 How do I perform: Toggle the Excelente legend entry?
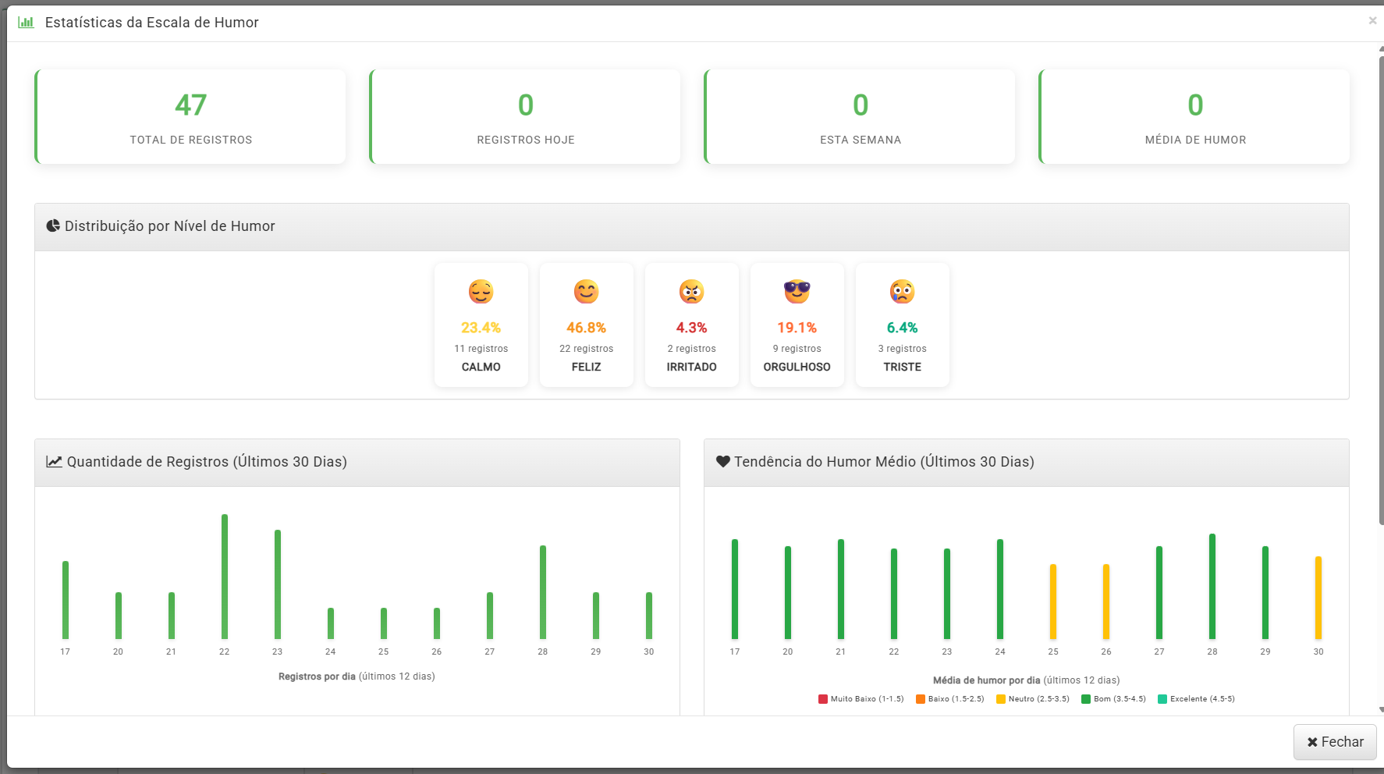[1197, 699]
